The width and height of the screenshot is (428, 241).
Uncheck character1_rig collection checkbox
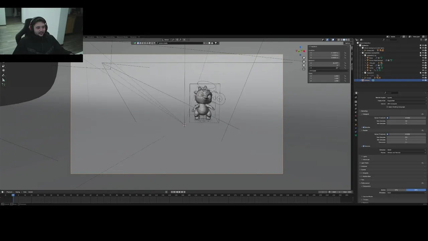(x=421, y=55)
